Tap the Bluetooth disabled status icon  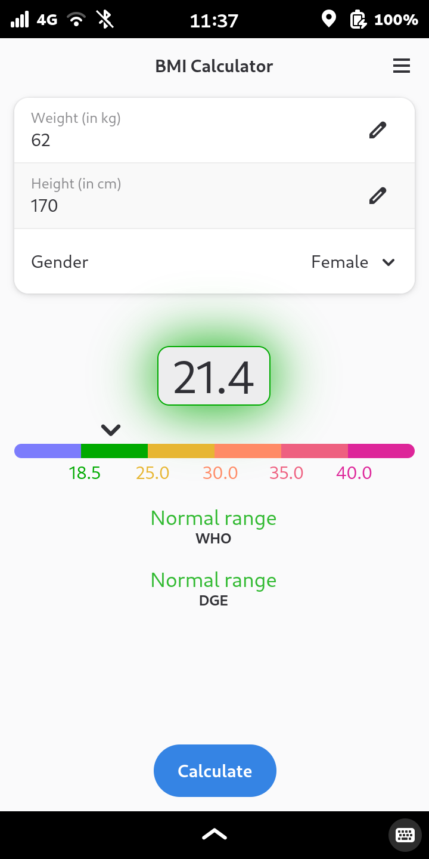pos(105,19)
